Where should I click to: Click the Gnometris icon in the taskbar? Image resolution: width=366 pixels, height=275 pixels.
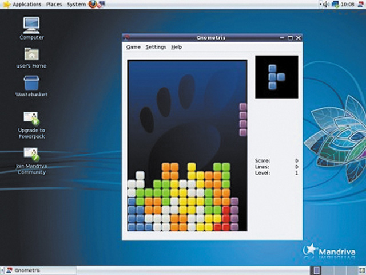pyautogui.click(x=10, y=270)
